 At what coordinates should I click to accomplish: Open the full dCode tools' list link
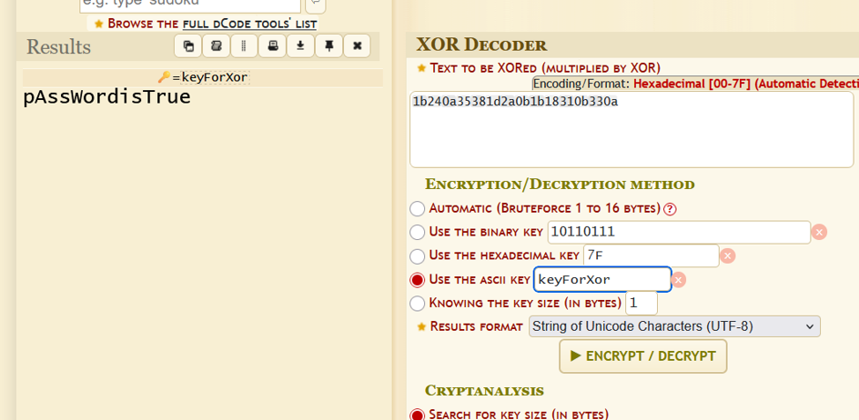point(249,25)
